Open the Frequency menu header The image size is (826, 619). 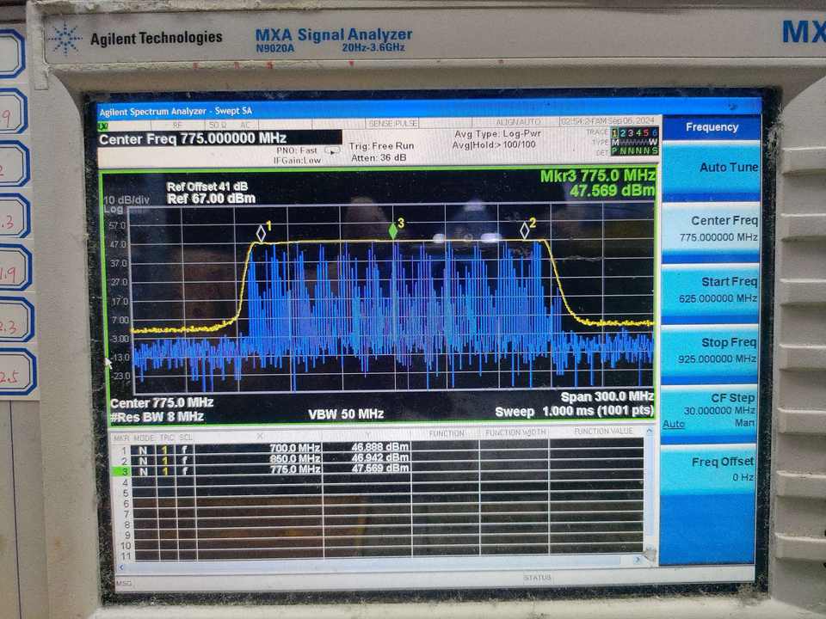[712, 127]
